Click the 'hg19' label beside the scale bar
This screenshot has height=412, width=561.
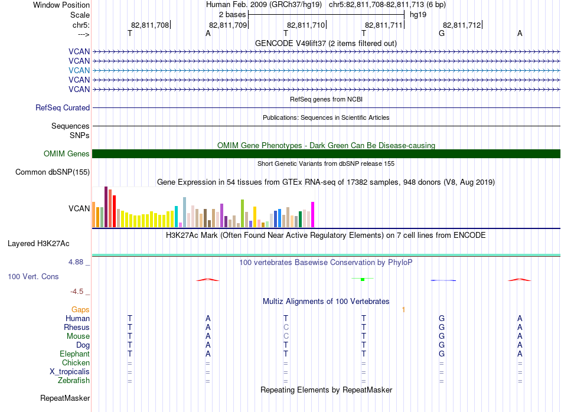pyautogui.click(x=418, y=15)
